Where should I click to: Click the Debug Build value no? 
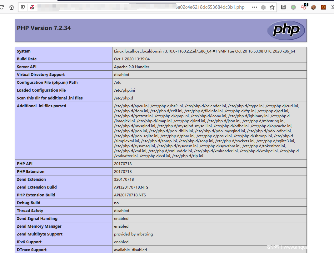116,203
